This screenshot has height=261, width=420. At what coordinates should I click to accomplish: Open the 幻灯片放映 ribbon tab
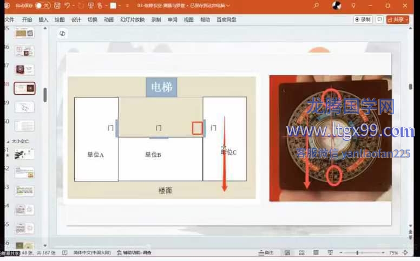(133, 19)
